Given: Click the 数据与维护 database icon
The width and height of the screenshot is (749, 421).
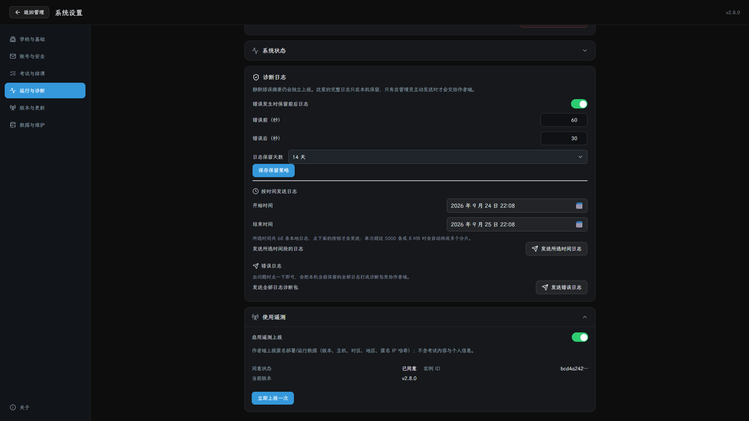Looking at the screenshot, I should 13,125.
